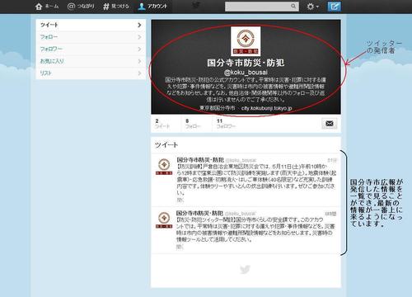The width and height of the screenshot is (412, 297).
Task: Click chevron on the ツイート sidebar row
Action: pyautogui.click(x=139, y=25)
